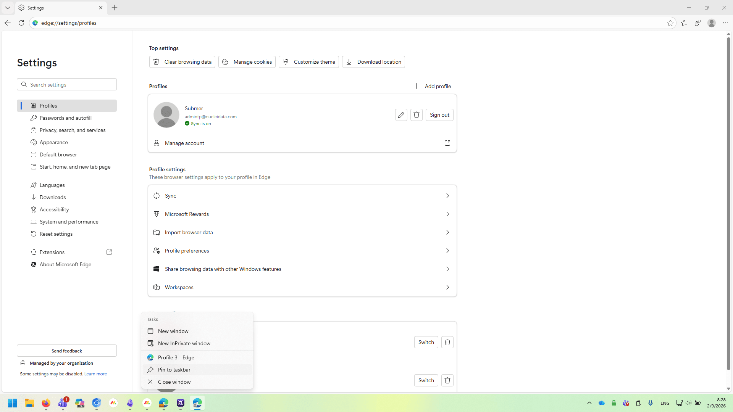Open Manage cookies top setting

pos(247,62)
